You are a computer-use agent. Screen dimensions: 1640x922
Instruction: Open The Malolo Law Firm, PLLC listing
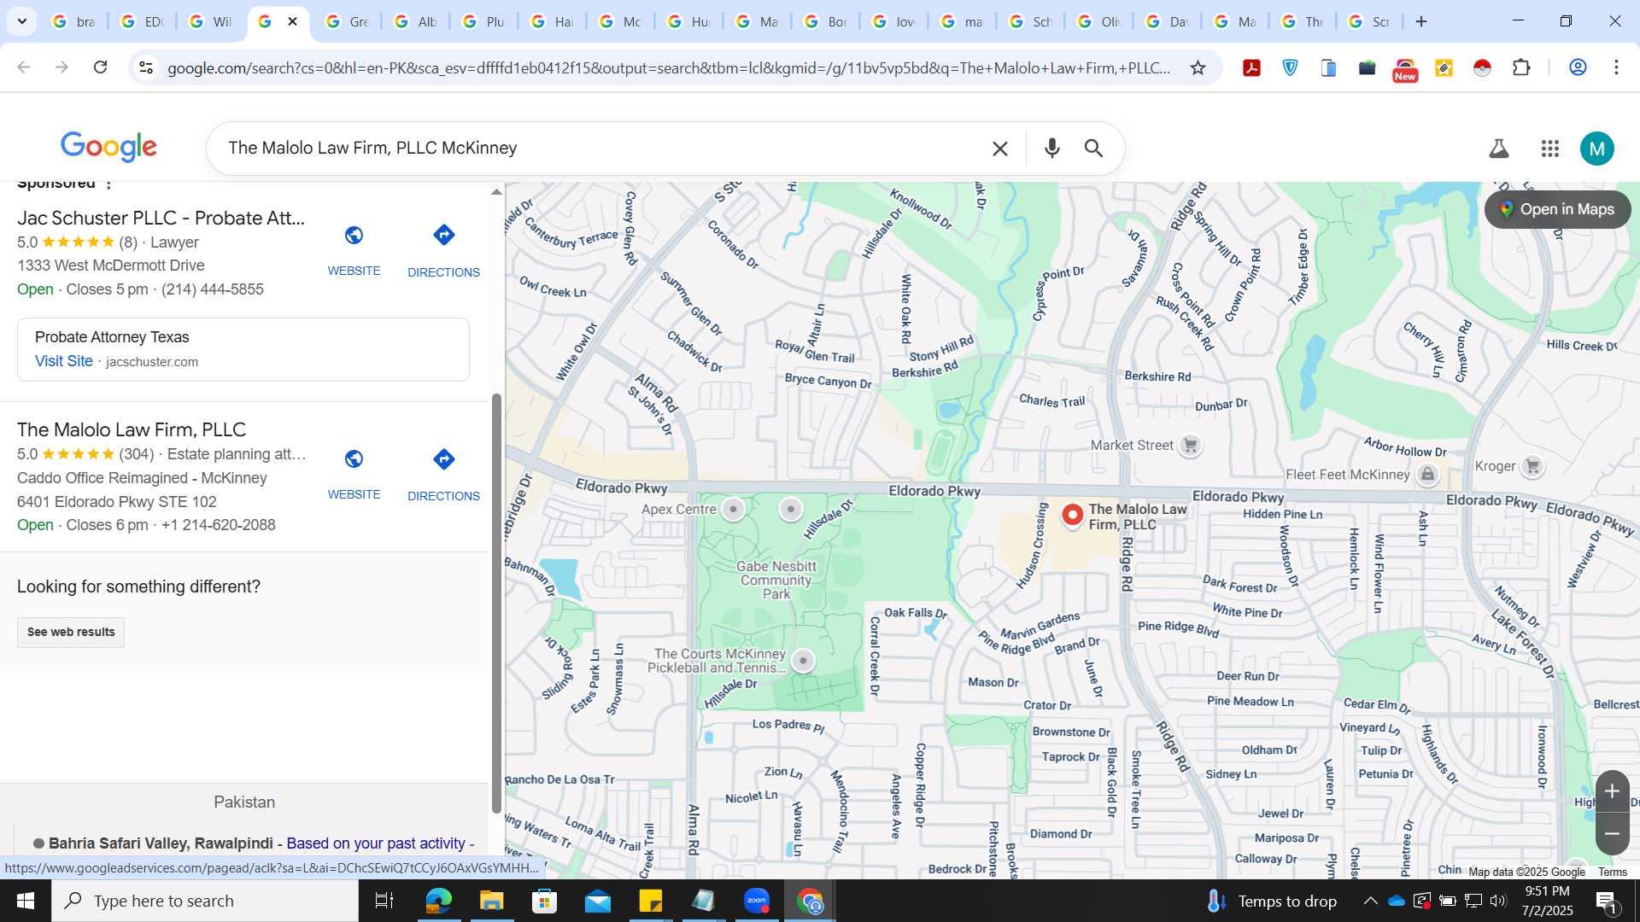click(132, 429)
